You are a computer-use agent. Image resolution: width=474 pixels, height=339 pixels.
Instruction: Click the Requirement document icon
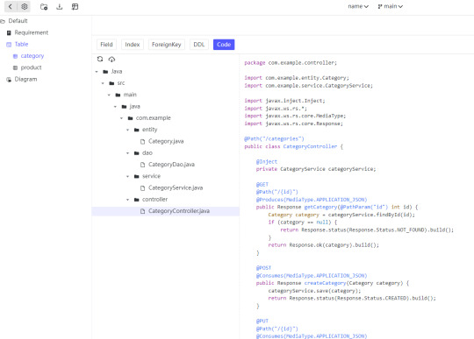[9, 33]
